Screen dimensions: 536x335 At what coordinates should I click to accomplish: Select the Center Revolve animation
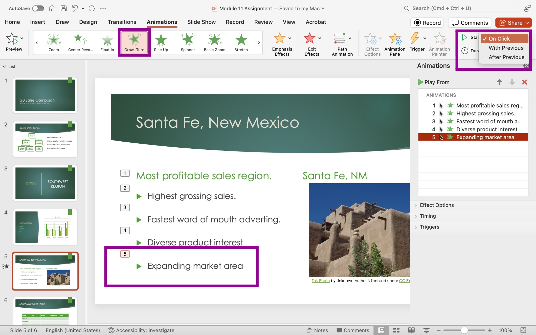[80, 42]
